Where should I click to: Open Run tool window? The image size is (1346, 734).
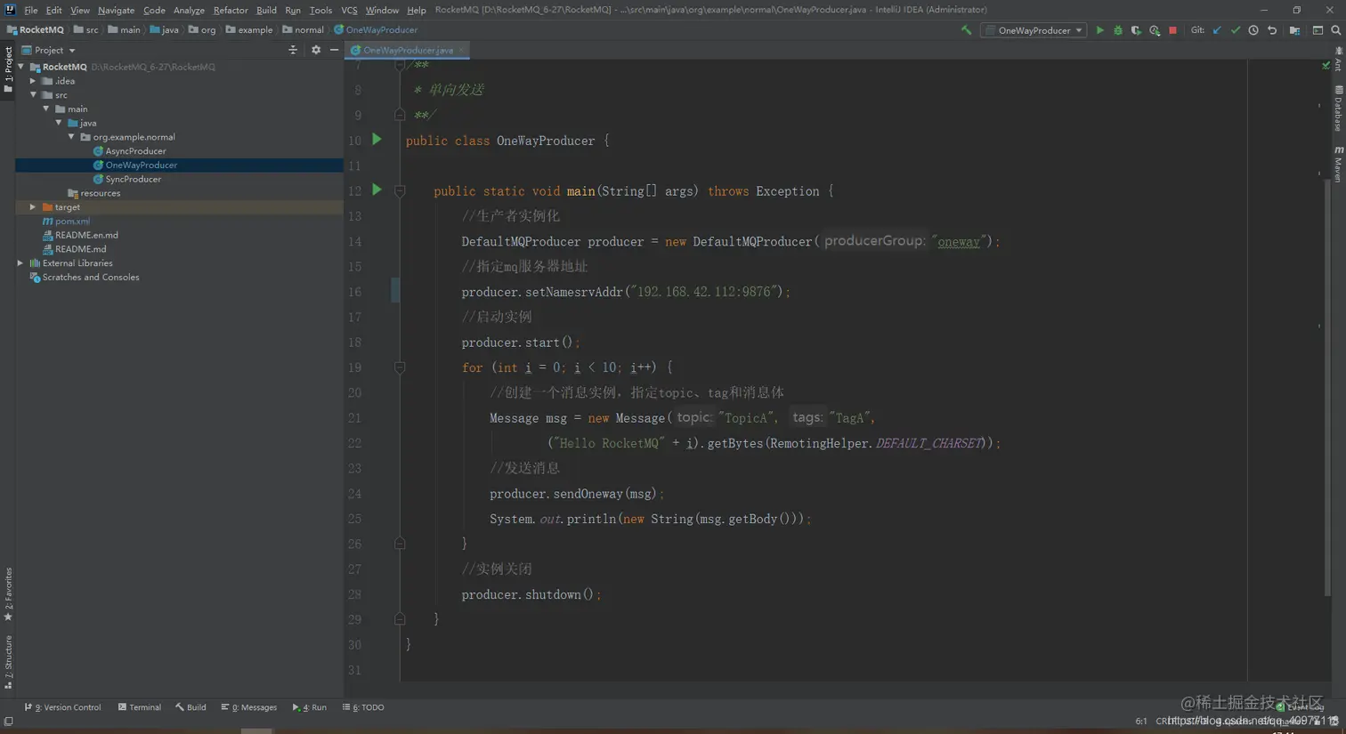pyautogui.click(x=310, y=707)
